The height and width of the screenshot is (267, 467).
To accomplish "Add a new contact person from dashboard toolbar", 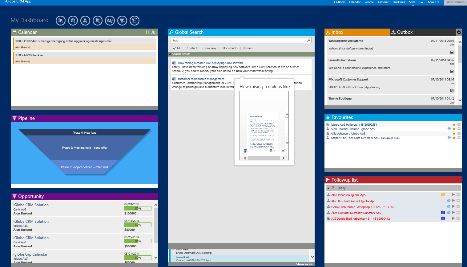I will click(85, 21).
